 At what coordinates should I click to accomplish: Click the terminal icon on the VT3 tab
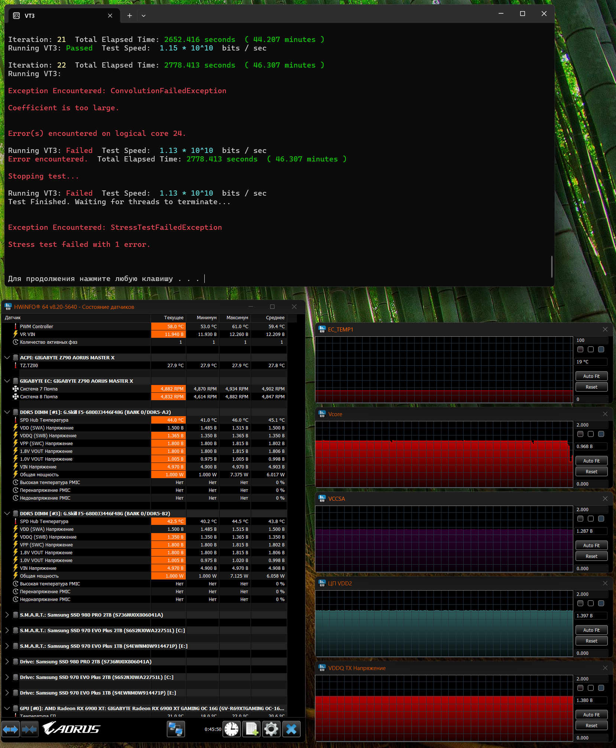pos(16,16)
